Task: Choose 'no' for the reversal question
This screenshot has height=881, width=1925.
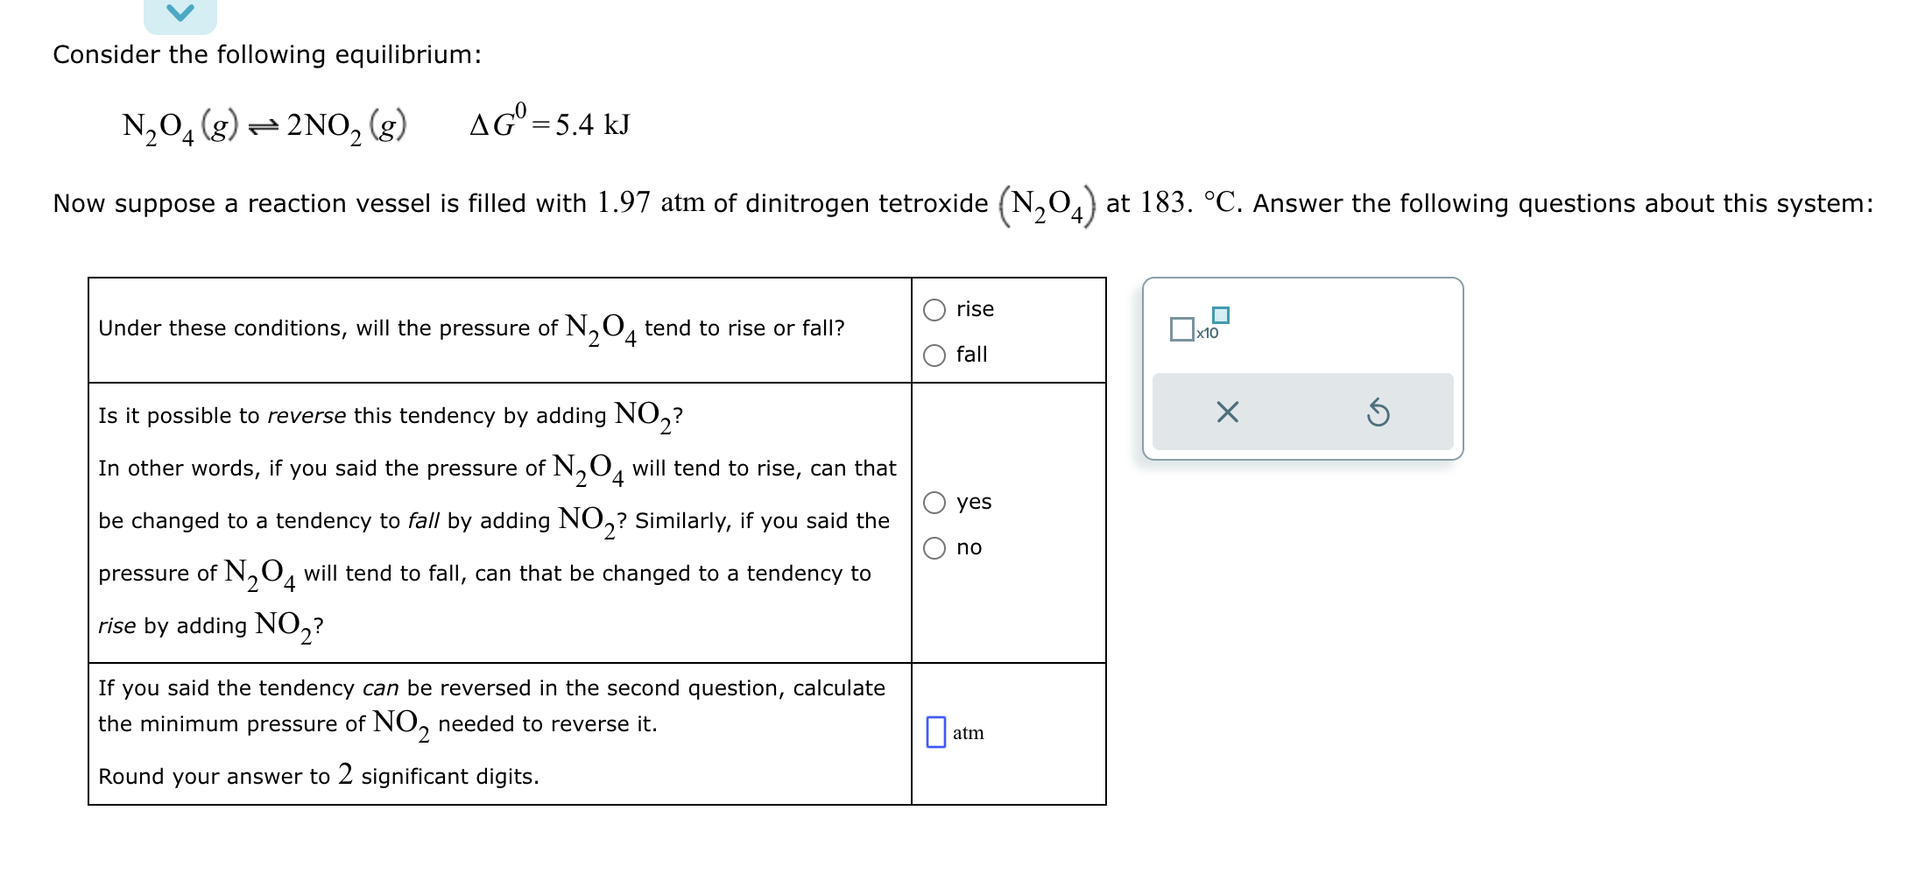Action: (x=934, y=547)
